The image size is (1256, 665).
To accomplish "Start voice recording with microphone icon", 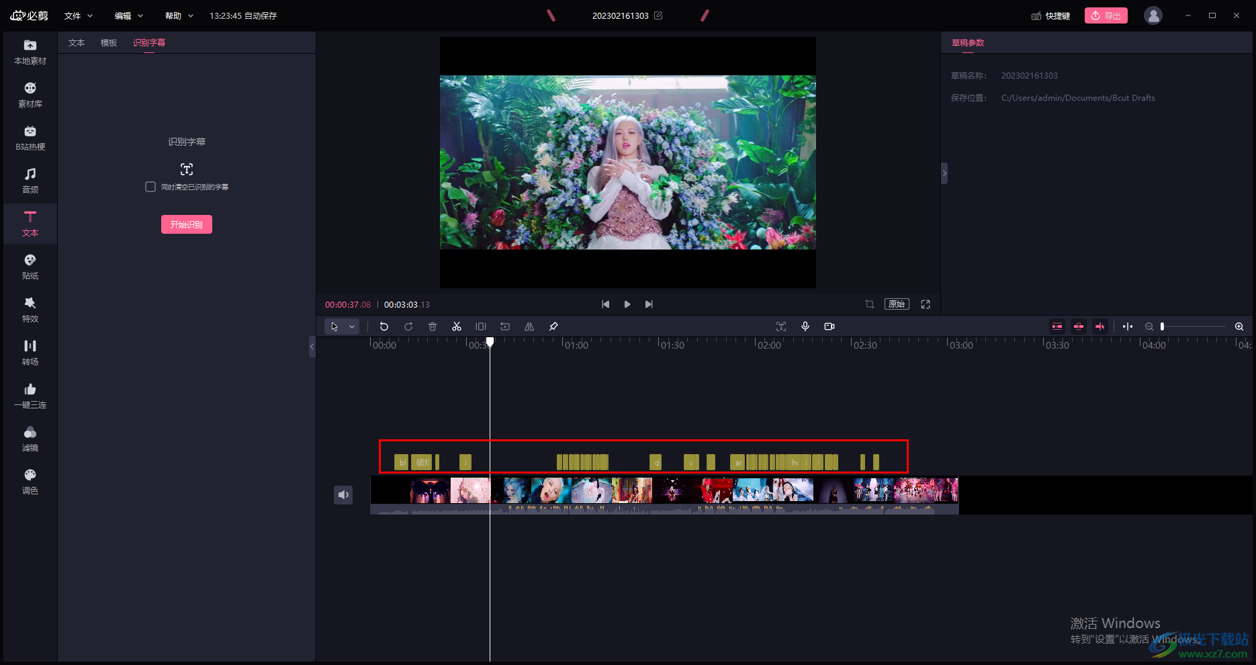I will (805, 326).
